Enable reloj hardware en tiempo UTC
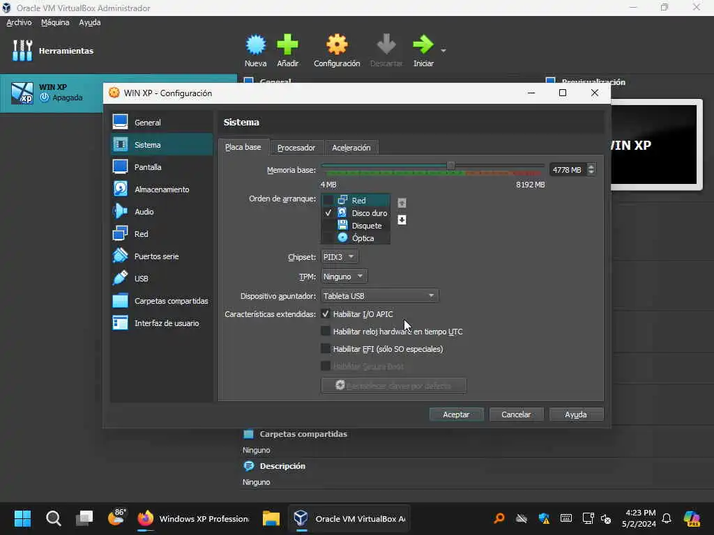The height and width of the screenshot is (535, 714). pyautogui.click(x=325, y=331)
